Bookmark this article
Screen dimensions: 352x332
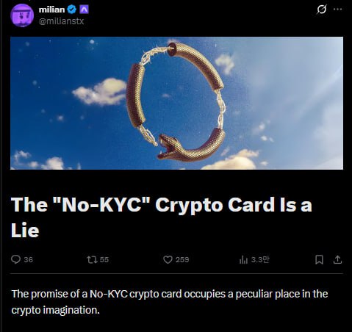[319, 259]
